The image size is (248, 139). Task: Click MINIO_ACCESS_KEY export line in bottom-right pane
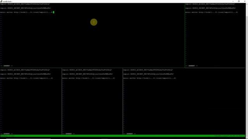[x=148, y=70]
